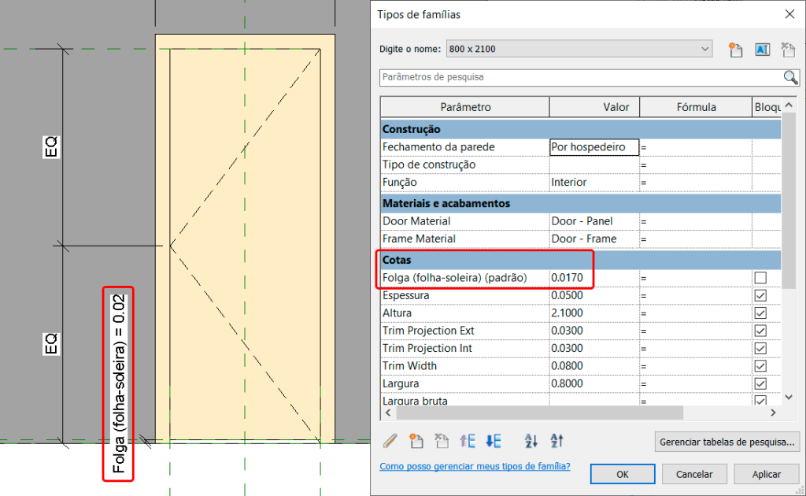Move parameter up with the up arrow icon
Image resolution: width=806 pixels, height=496 pixels.
468,441
